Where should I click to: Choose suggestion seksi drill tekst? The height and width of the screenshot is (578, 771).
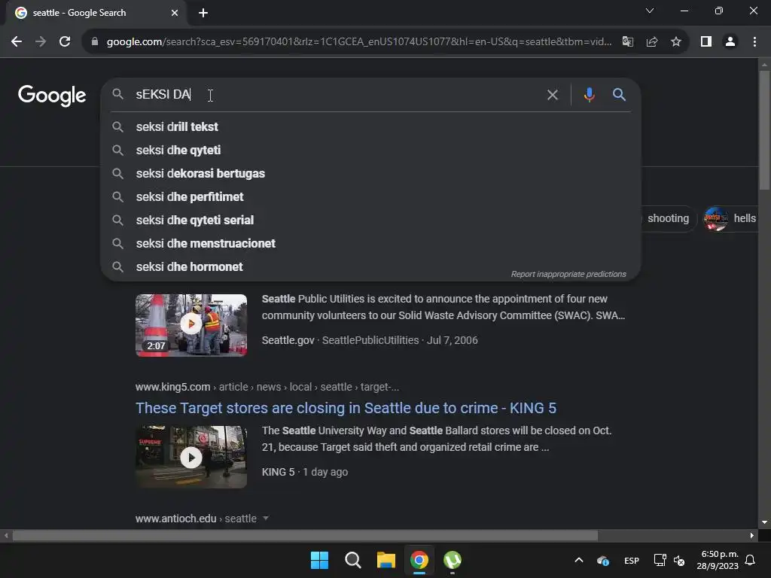(x=370, y=126)
